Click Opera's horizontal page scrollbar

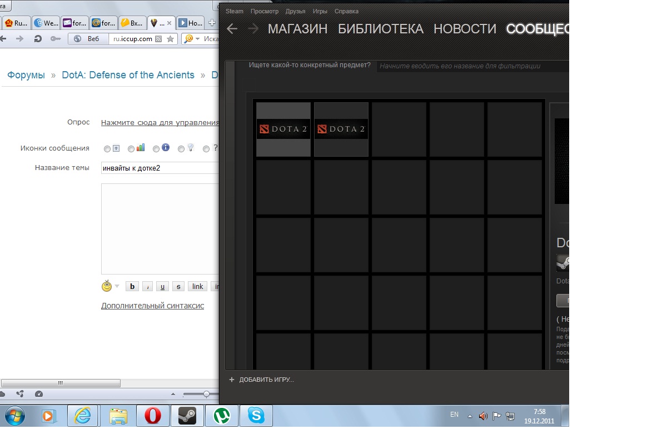[x=61, y=383]
